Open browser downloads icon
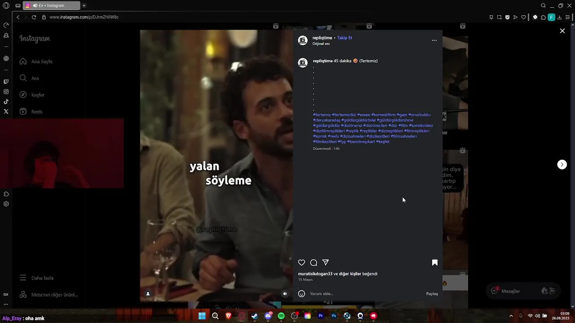Screen dimensions: 575x323 559,17
